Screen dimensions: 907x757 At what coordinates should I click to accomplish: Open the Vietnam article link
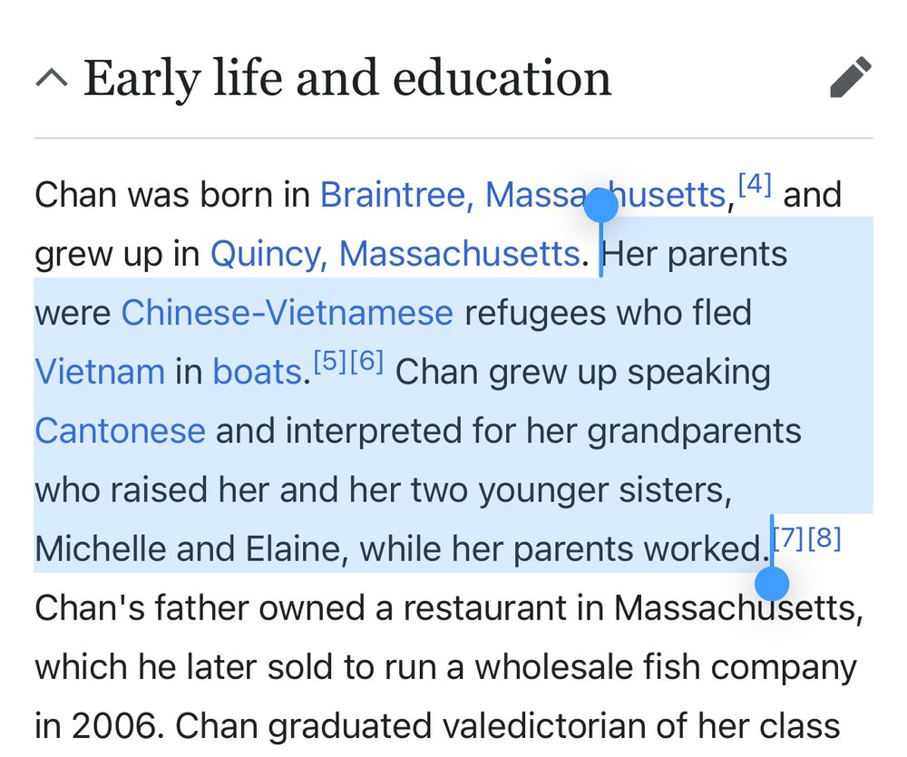(x=100, y=372)
